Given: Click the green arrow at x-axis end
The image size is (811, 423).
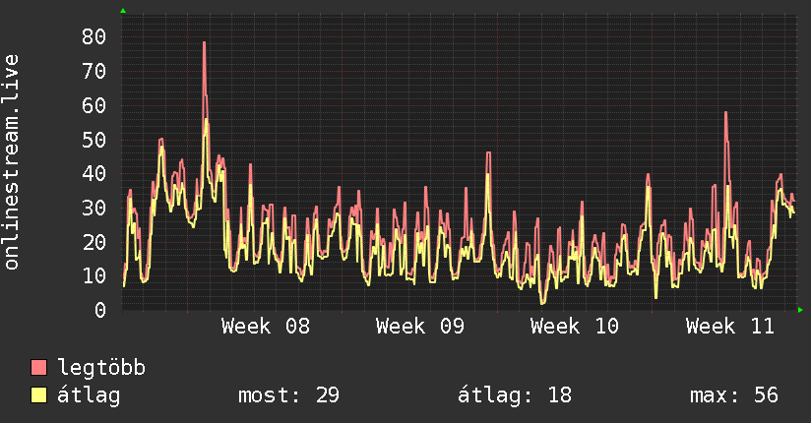Looking at the screenshot, I should (801, 310).
